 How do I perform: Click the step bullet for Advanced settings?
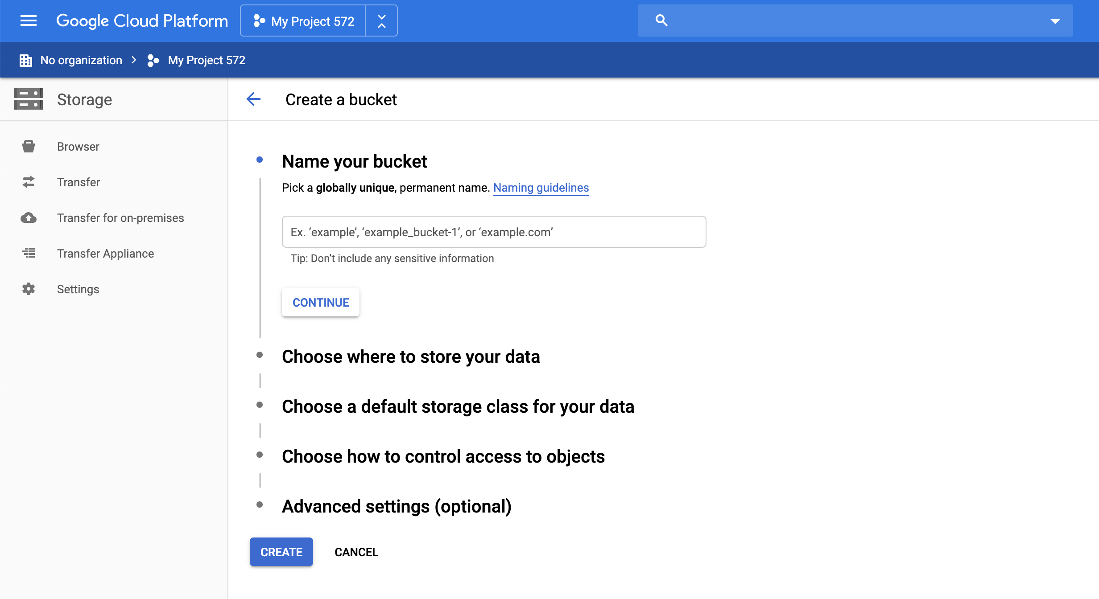click(260, 505)
